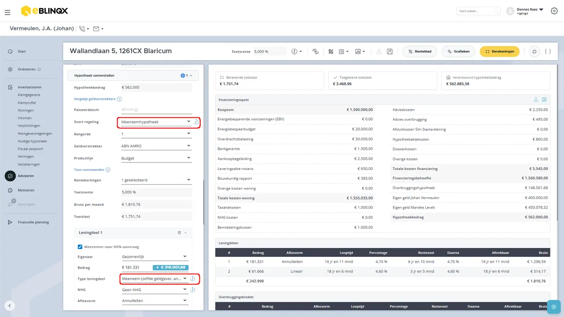Image resolution: width=564 pixels, height=317 pixels.
Task: Open Motiveren in the sidebar
Action: tap(26, 190)
